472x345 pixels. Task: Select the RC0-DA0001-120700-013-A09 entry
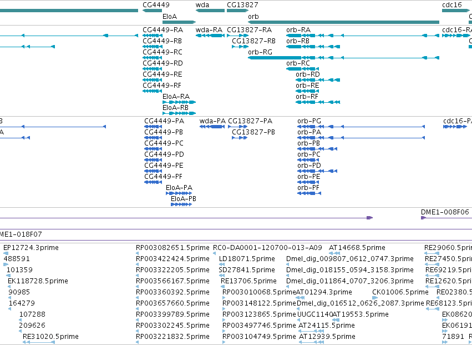coord(267,248)
